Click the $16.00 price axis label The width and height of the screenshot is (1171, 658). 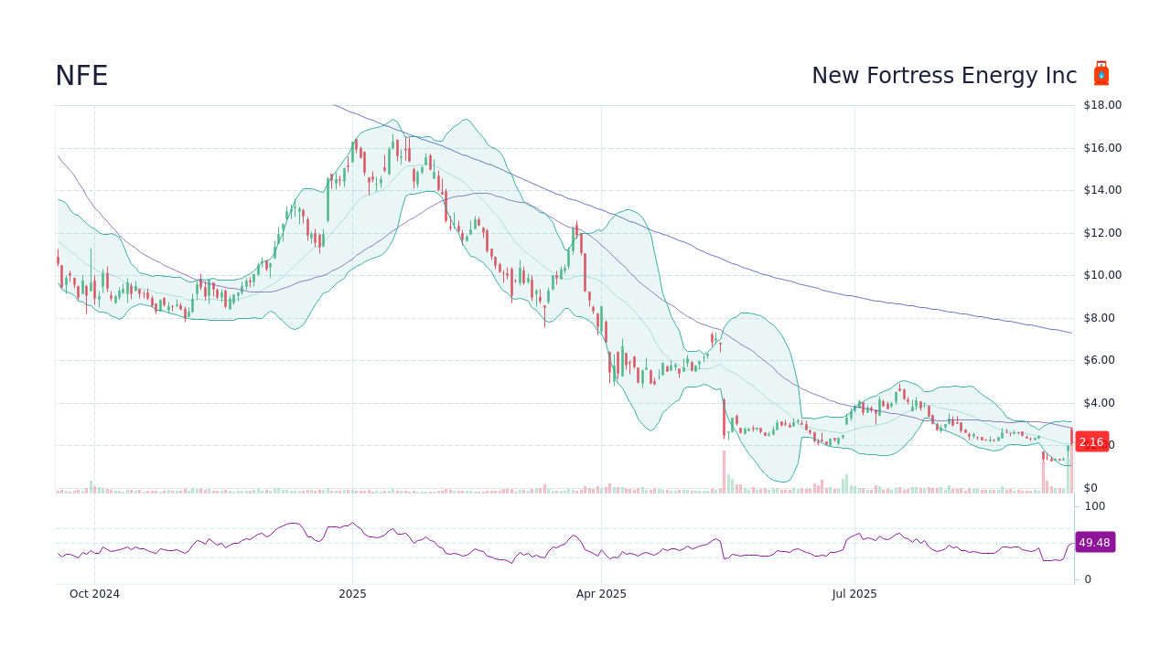coord(1102,148)
